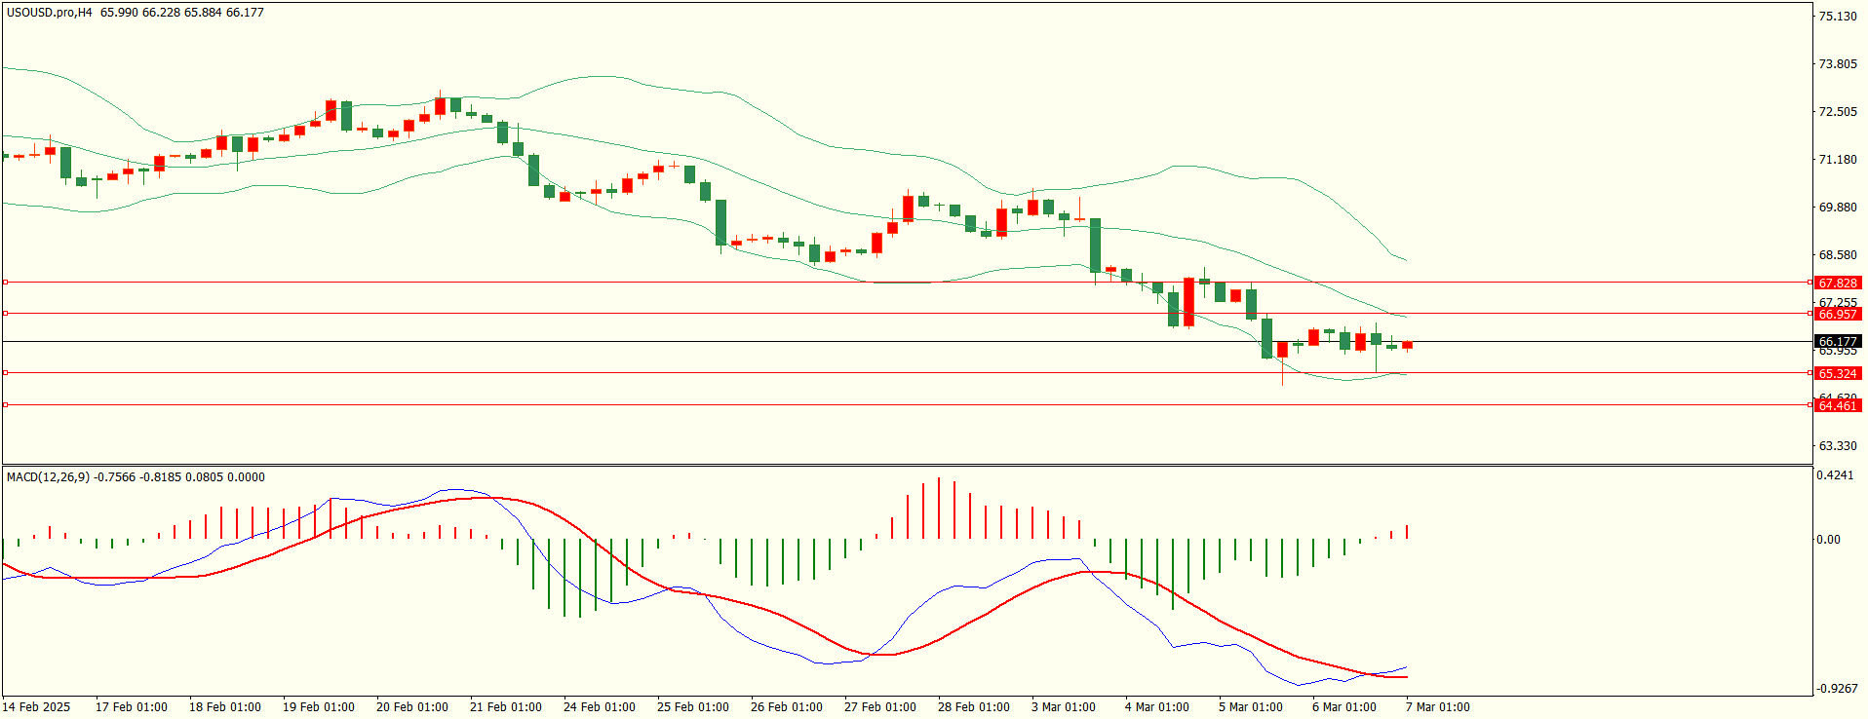Image resolution: width=1868 pixels, height=719 pixels.
Task: Click the black 66.177 current price label
Action: click(1838, 342)
